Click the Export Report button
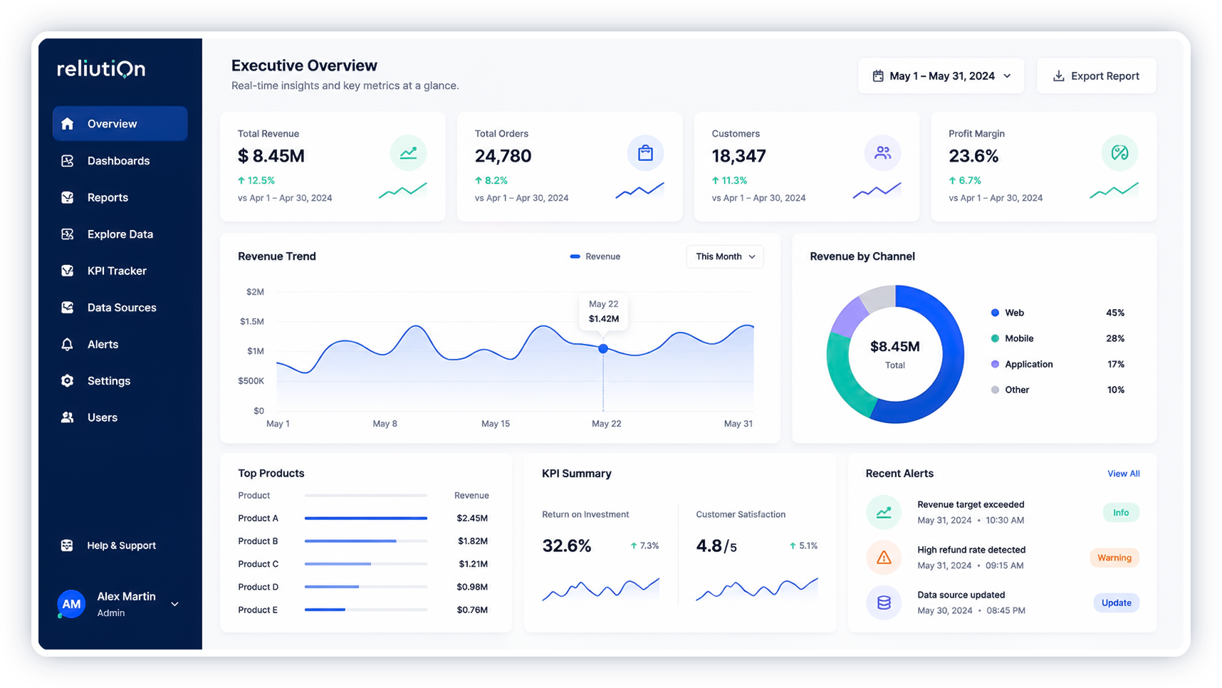The height and width of the screenshot is (688, 1222). [1096, 76]
